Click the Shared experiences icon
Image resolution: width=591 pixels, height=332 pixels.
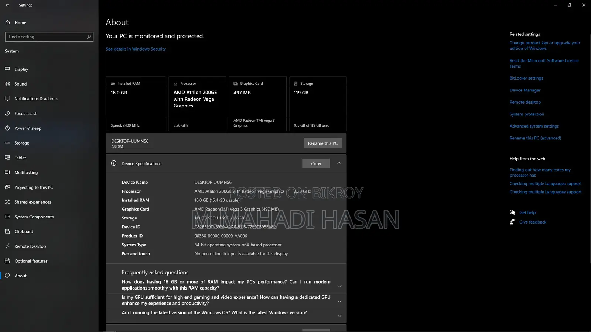point(7,202)
